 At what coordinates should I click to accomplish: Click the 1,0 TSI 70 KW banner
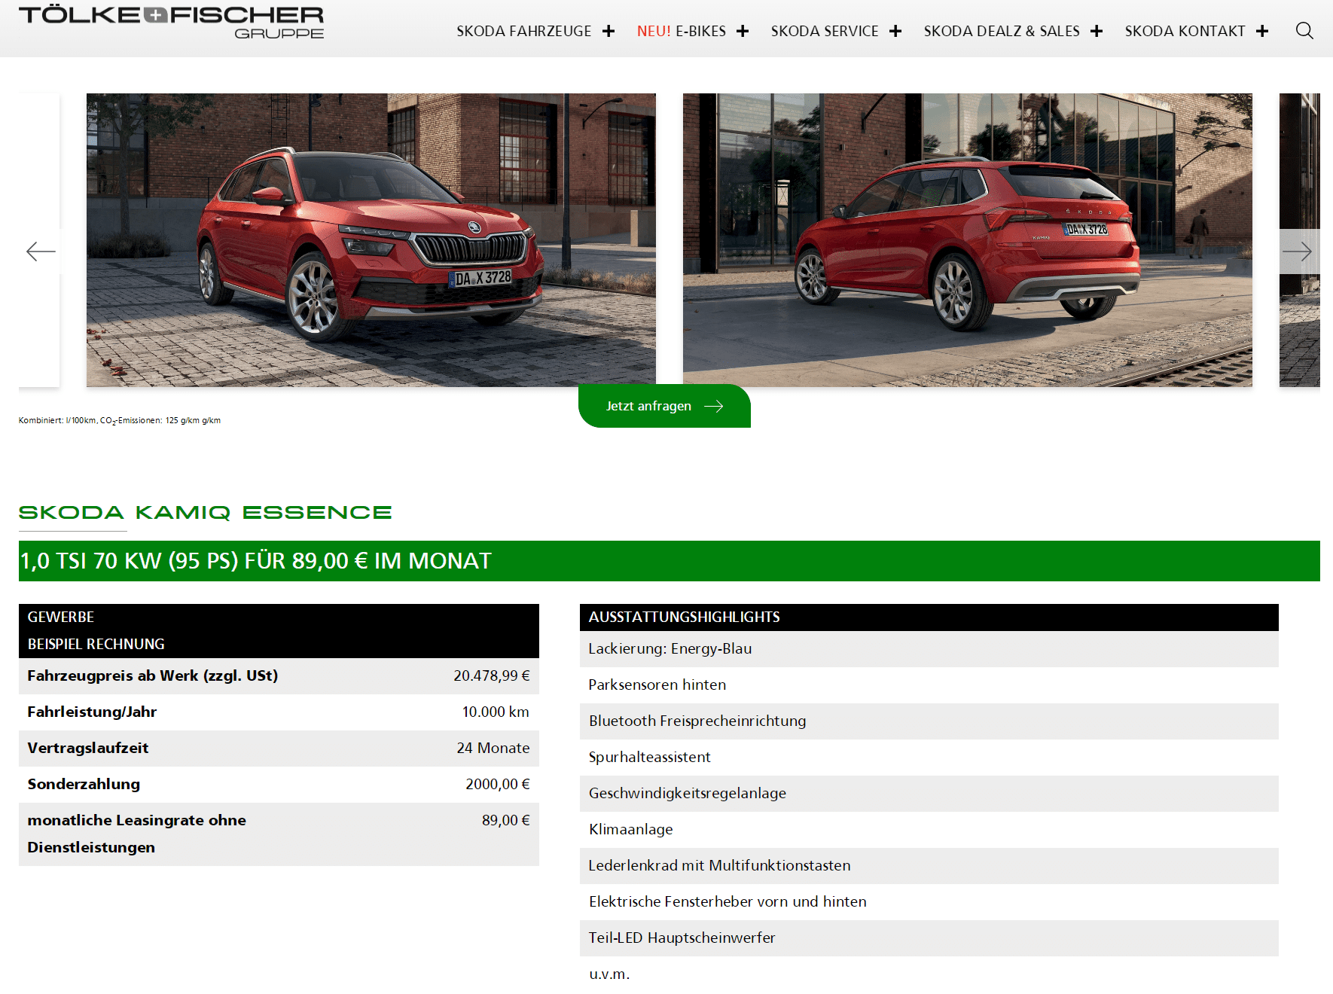(670, 561)
